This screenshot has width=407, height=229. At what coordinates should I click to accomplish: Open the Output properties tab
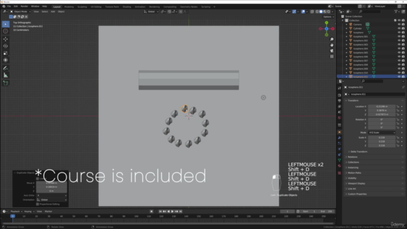pyautogui.click(x=339, y=101)
